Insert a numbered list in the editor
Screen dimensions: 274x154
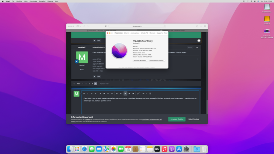(x=121, y=93)
